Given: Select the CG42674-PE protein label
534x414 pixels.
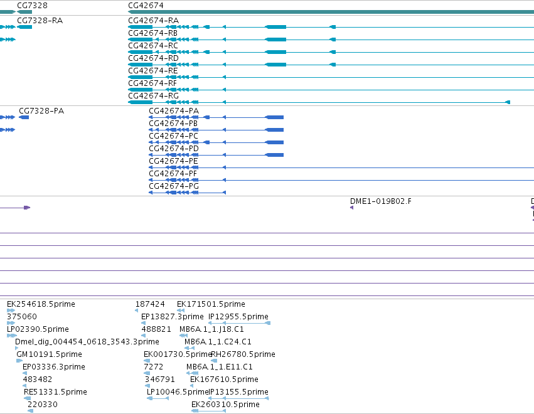Looking at the screenshot, I should pyautogui.click(x=173, y=161).
